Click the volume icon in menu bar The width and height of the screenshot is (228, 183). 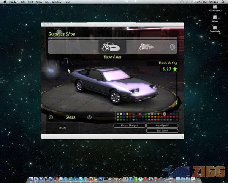coord(187,2)
